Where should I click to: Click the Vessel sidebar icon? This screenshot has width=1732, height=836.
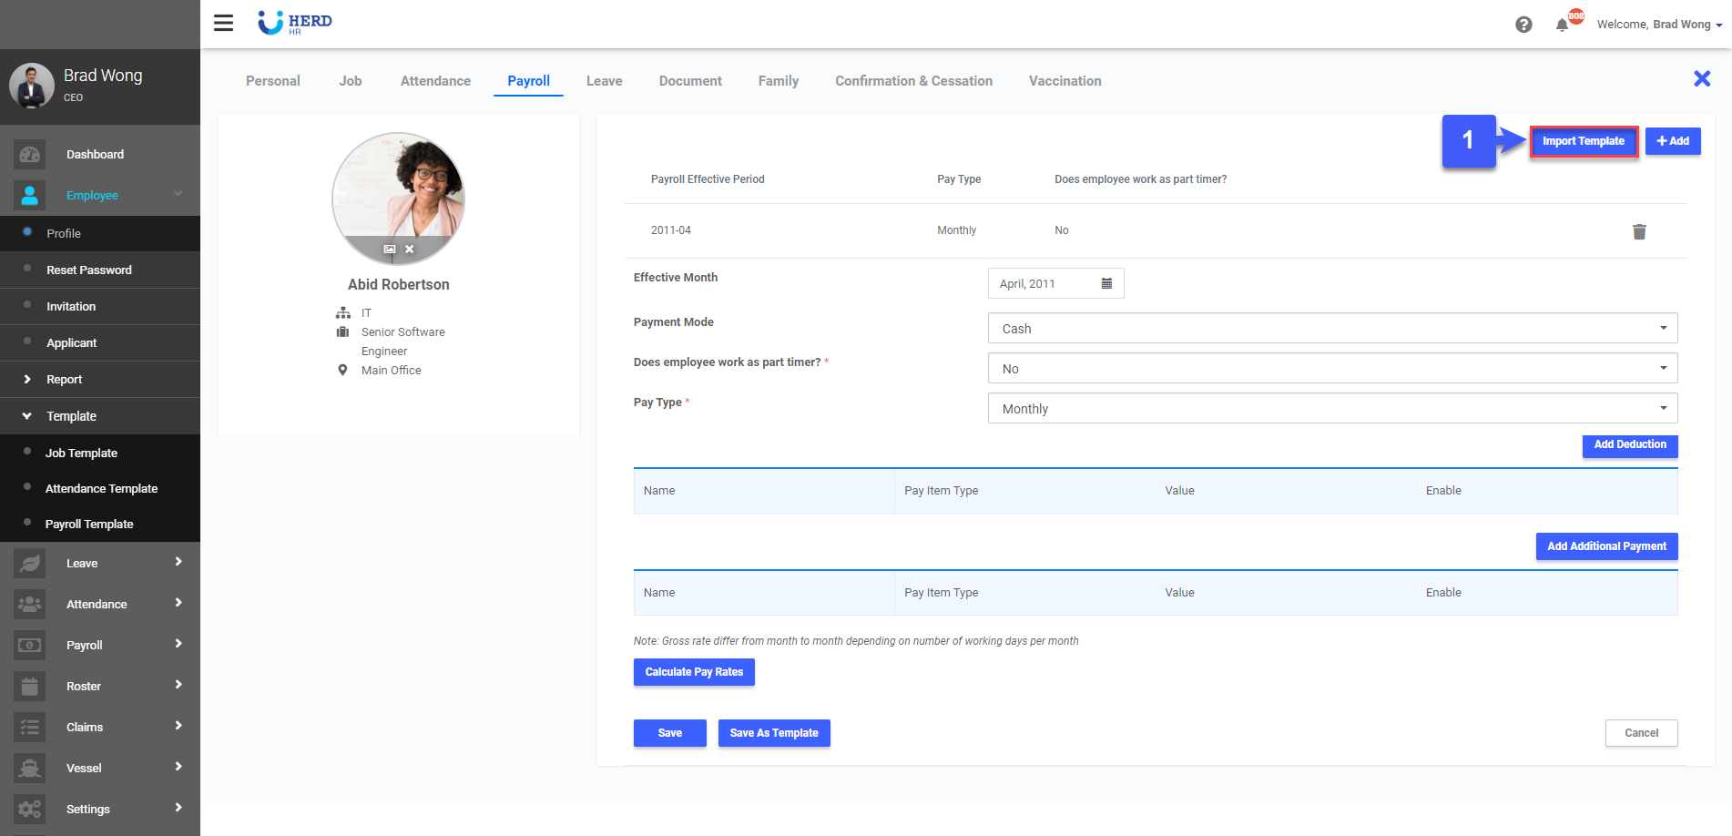(x=29, y=768)
